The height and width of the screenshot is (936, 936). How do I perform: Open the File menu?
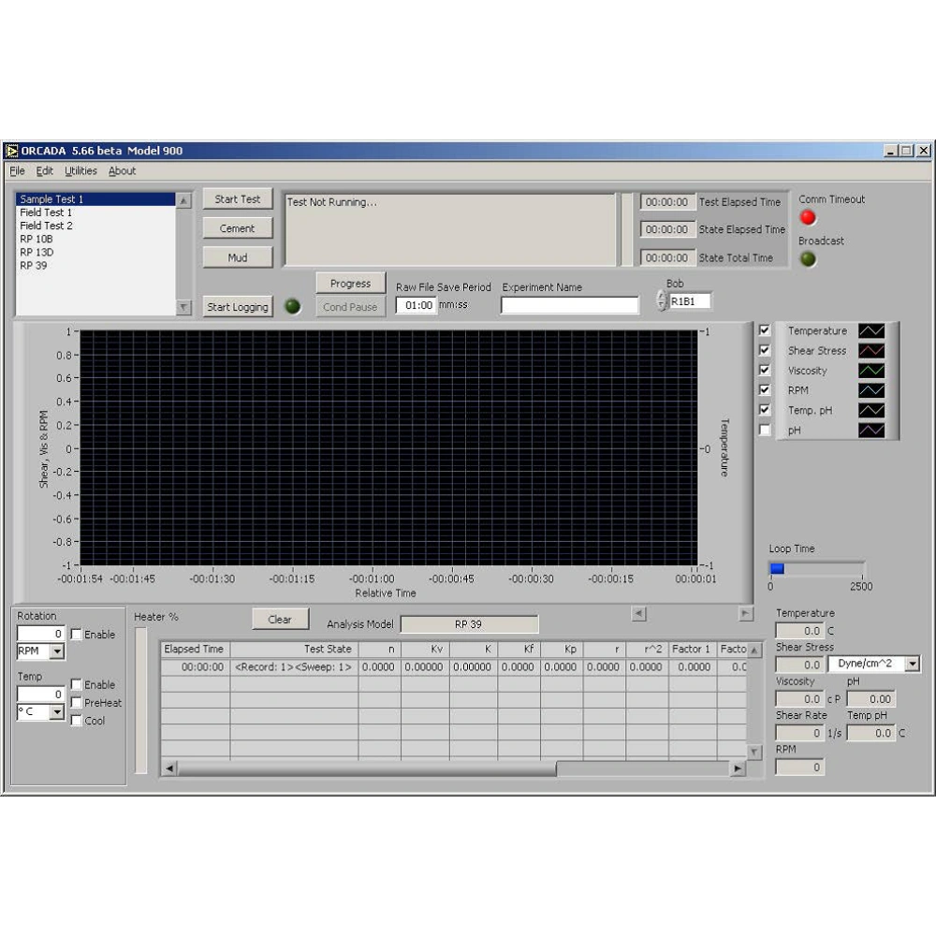coord(17,171)
